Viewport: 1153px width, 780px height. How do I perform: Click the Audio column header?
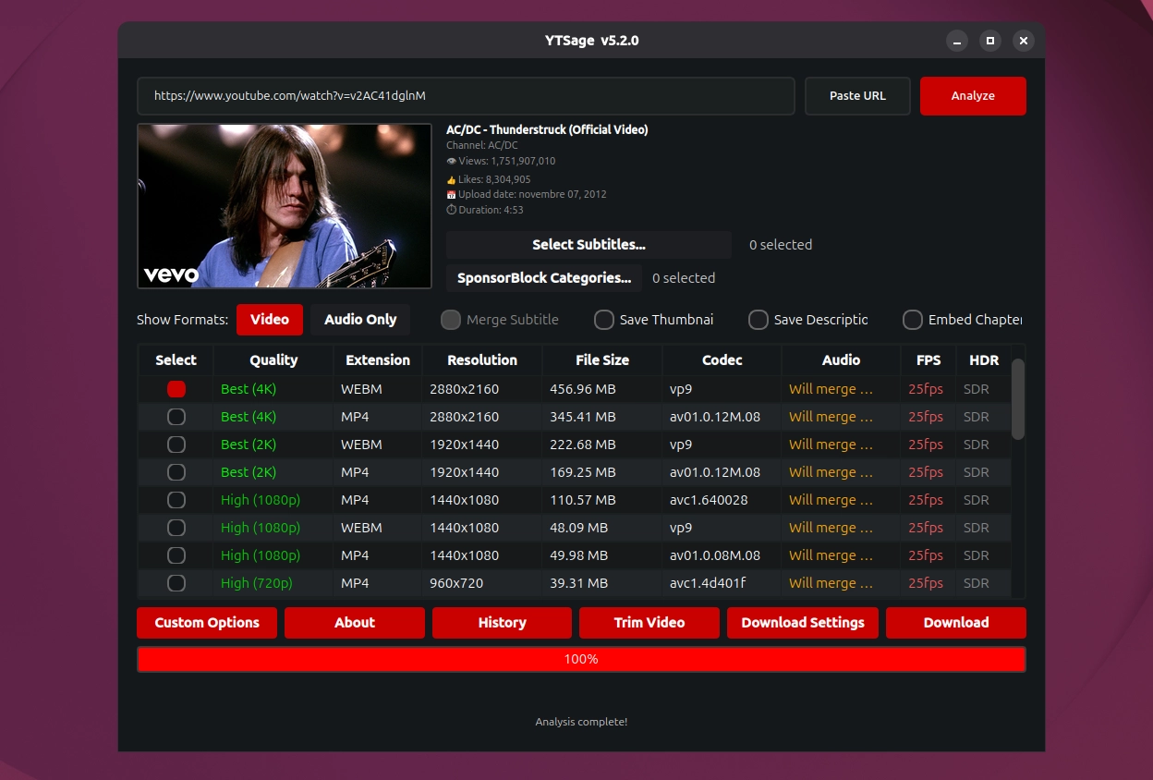click(x=842, y=360)
